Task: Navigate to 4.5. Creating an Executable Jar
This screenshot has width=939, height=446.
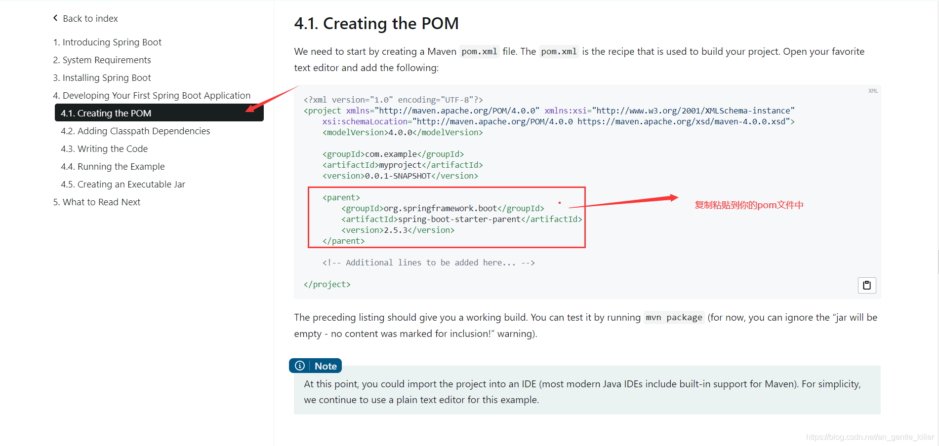Action: point(123,185)
